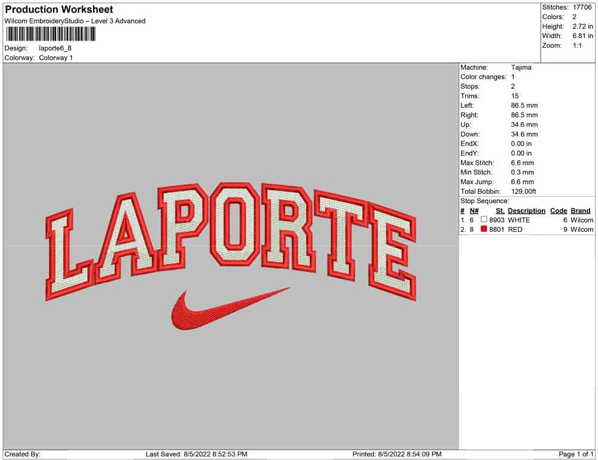This screenshot has height=460, width=598.
Task: Click the 'Description' column header
Action: coord(526,211)
